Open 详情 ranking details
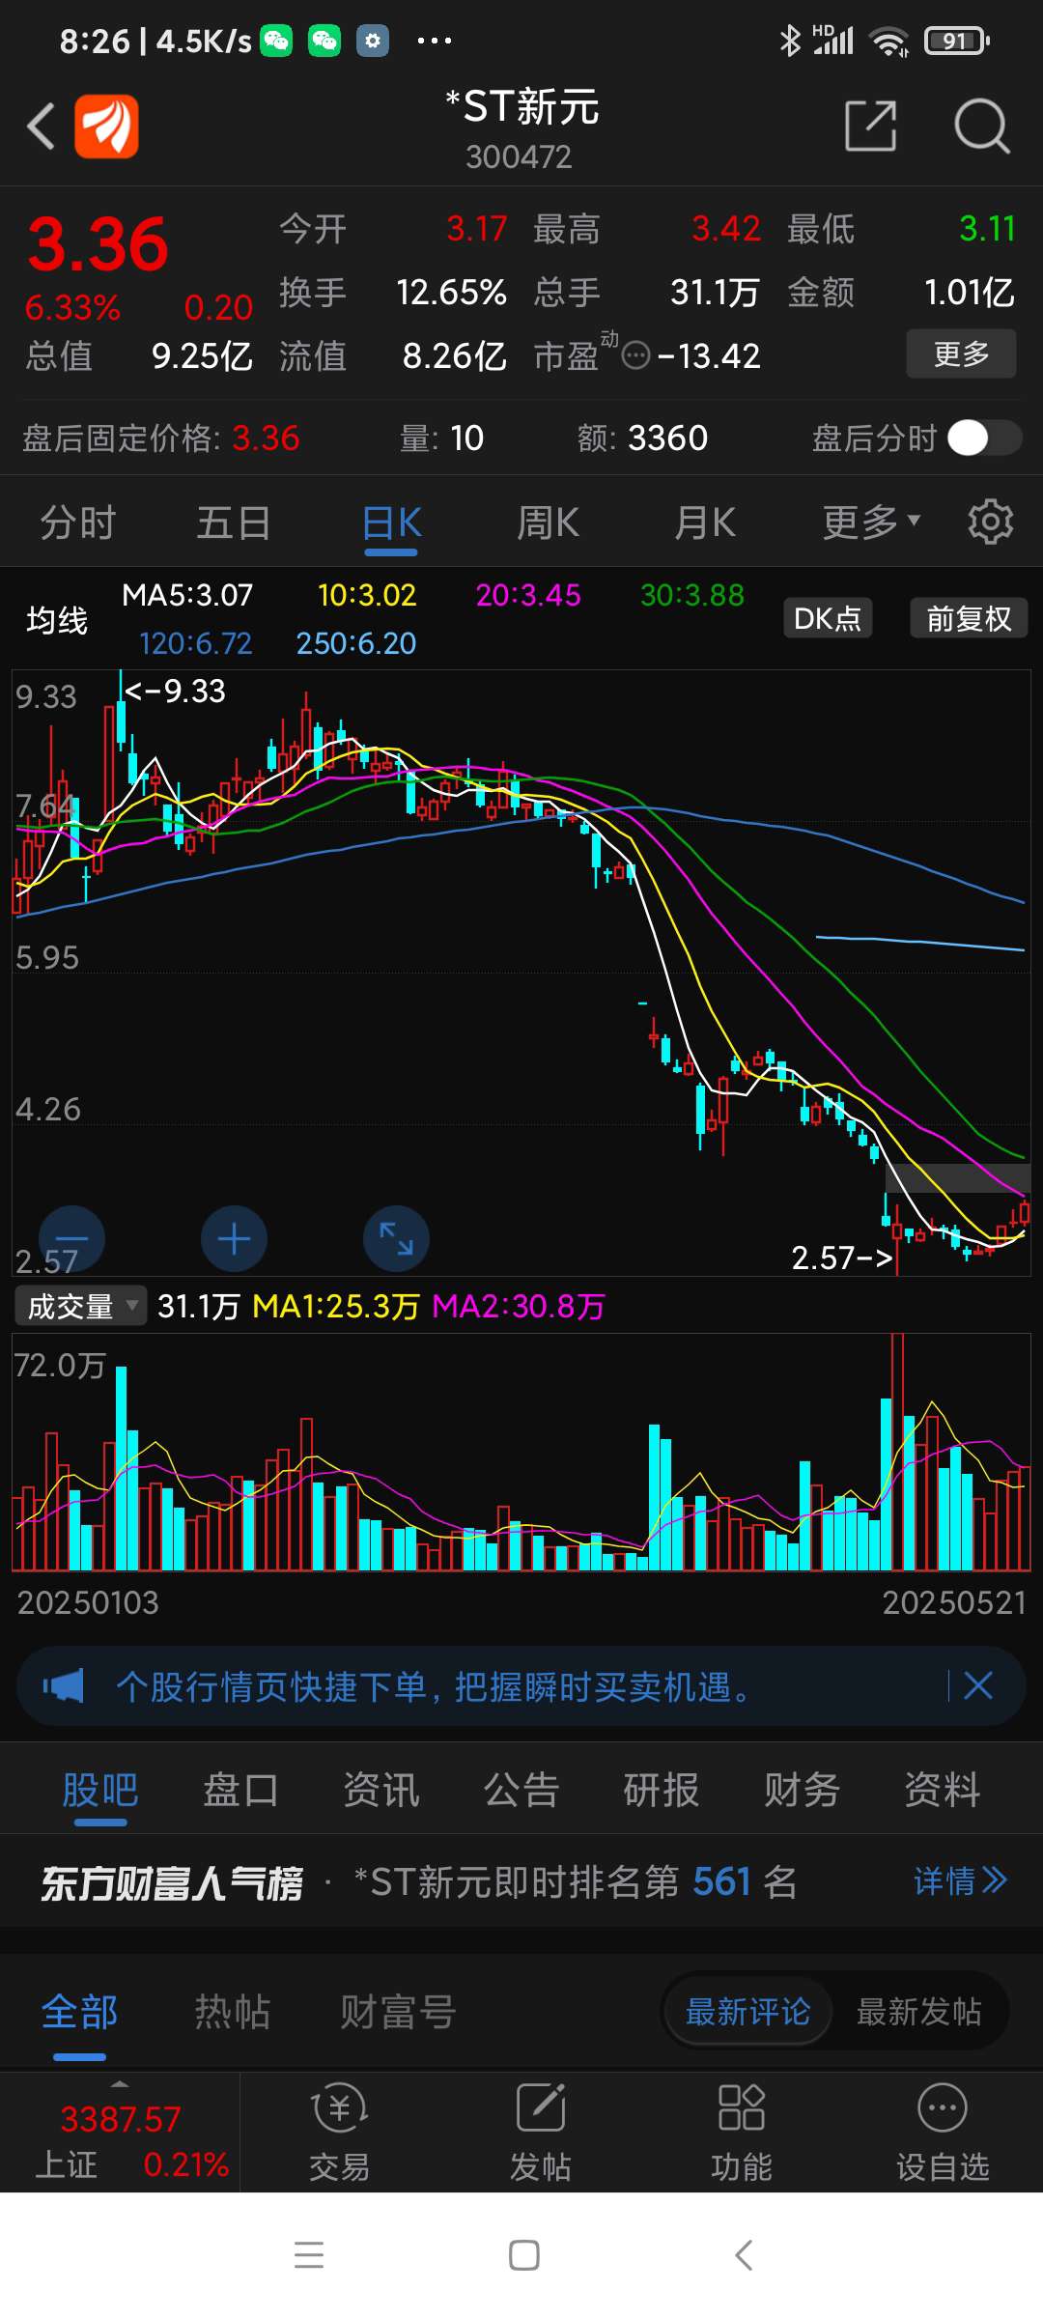1043x2318 pixels. [x=961, y=1881]
